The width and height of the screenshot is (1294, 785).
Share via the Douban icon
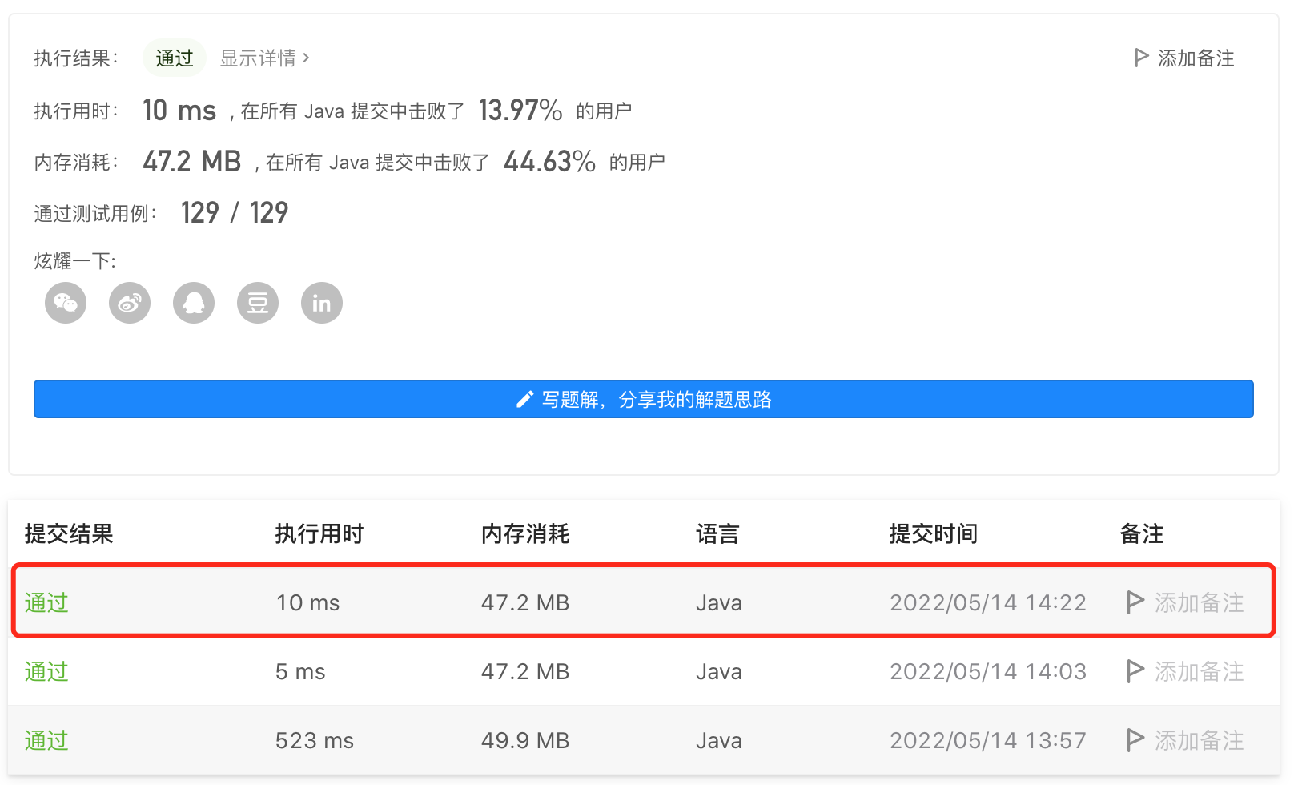click(257, 303)
